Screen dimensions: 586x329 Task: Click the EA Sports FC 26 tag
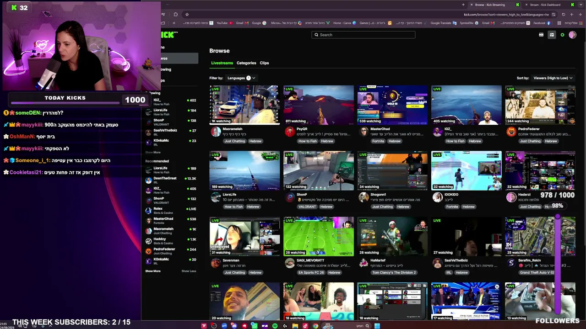tap(311, 273)
